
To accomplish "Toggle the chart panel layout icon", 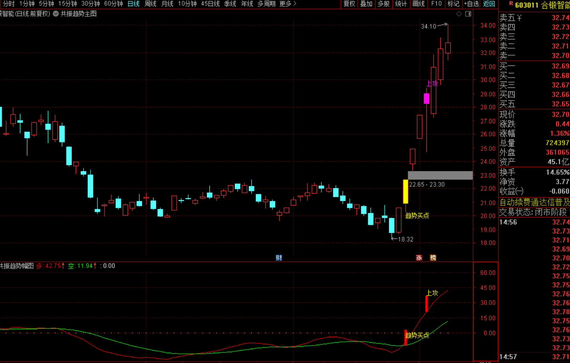I will click(468, 14).
